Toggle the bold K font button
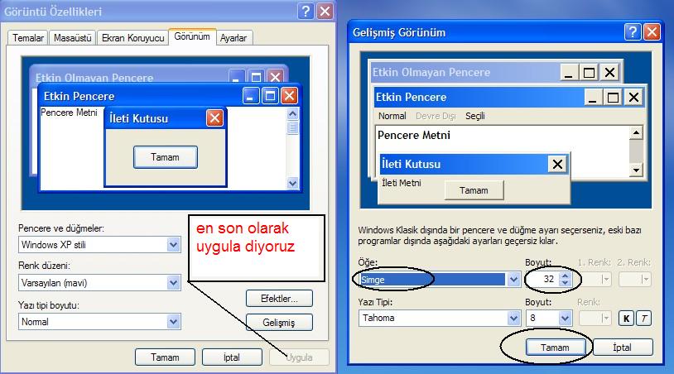Viewport: 674px width, 374px height. [x=627, y=318]
